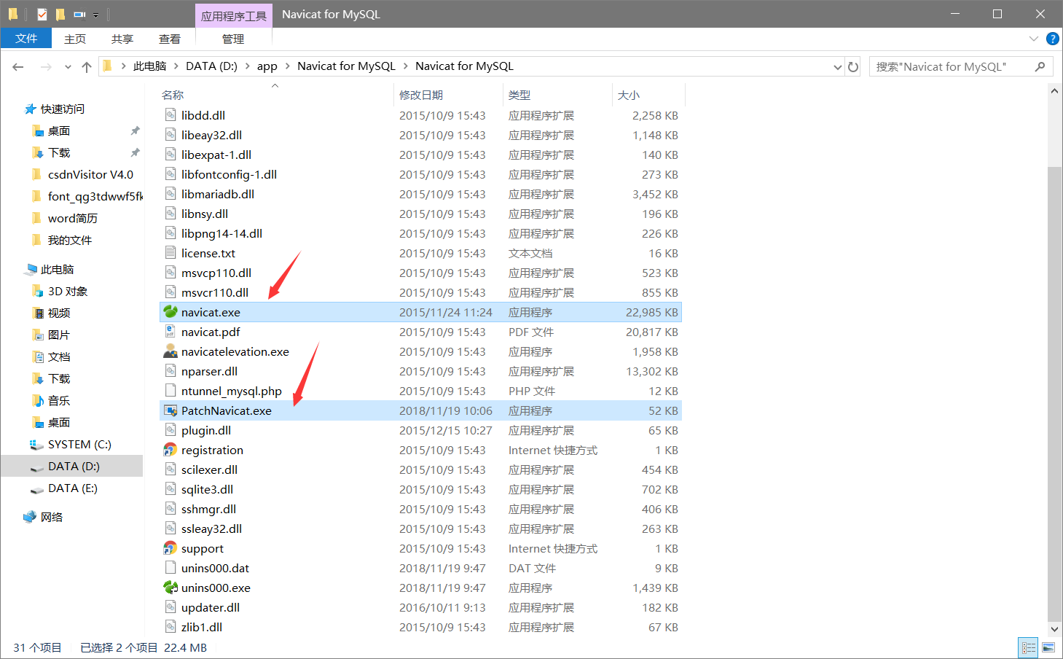The image size is (1063, 659).
Task: Open the 主页 ribbon tab
Action: (x=75, y=39)
